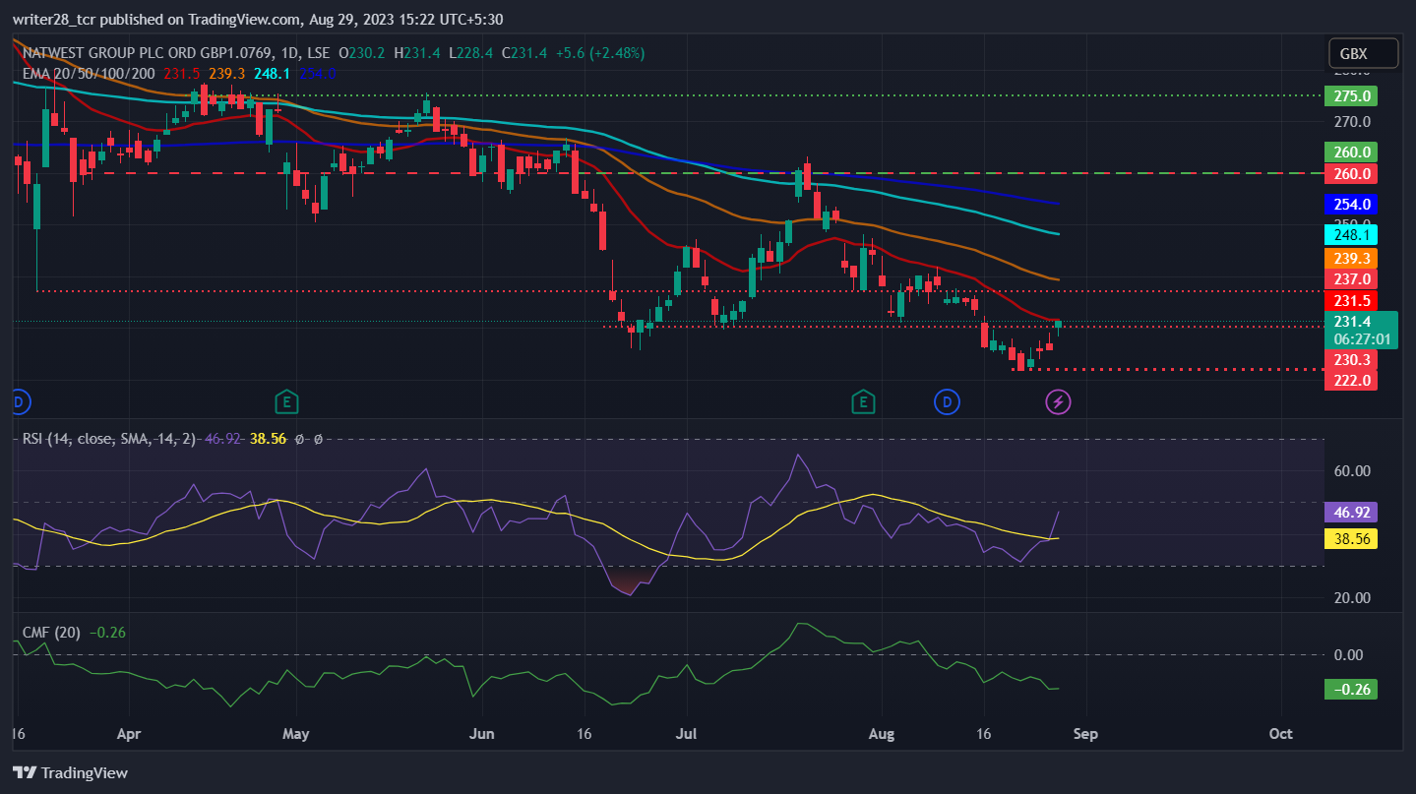
Task: Click the Oct label on time axis
Action: 1280,734
